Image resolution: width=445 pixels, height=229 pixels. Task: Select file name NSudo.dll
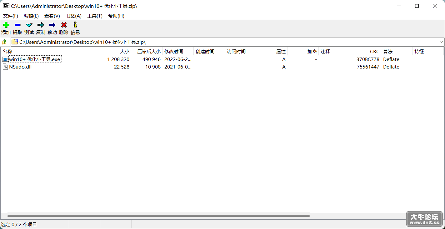(20, 67)
